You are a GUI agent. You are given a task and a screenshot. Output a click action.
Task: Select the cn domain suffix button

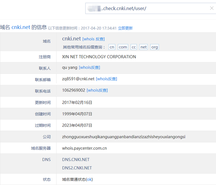[112, 47]
